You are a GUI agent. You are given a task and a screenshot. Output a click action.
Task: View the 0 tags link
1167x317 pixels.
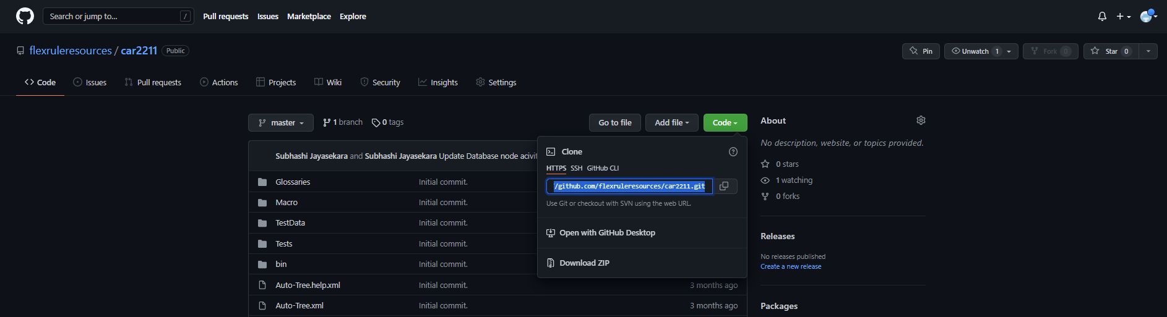coord(387,122)
